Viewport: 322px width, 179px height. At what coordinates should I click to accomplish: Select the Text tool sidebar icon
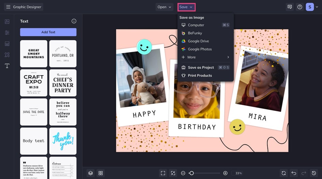pyautogui.click(x=7, y=66)
